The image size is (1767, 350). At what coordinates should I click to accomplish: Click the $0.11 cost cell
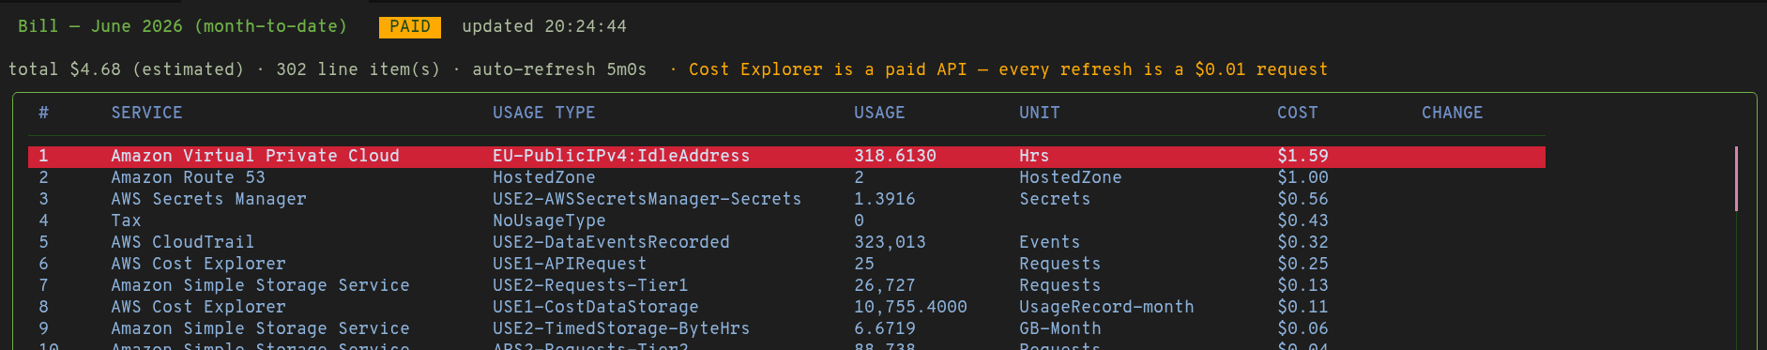pos(1302,307)
